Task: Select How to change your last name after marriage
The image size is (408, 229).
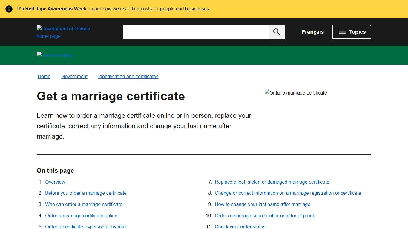Action: click(263, 204)
